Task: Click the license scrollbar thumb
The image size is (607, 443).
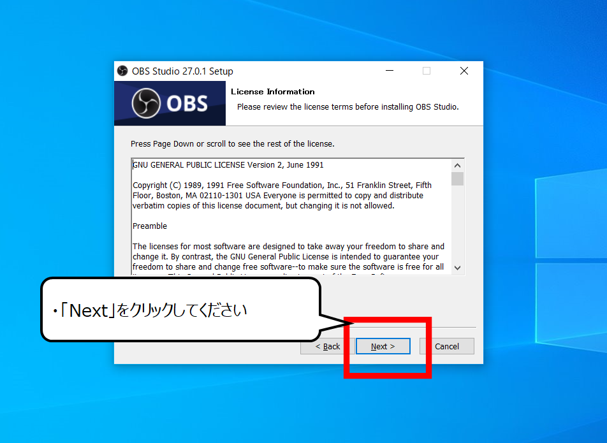Action: coord(457,178)
